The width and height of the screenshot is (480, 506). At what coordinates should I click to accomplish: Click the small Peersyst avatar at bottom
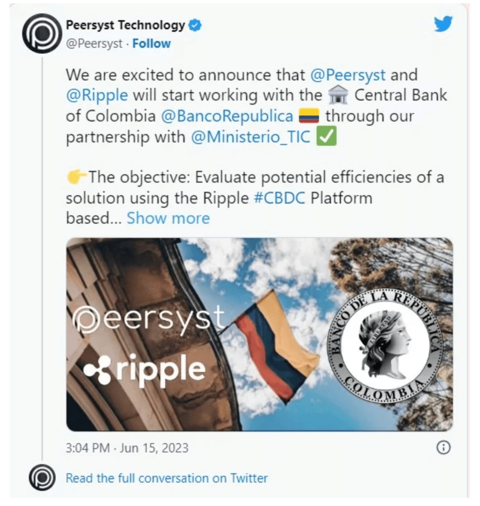pos(42,477)
